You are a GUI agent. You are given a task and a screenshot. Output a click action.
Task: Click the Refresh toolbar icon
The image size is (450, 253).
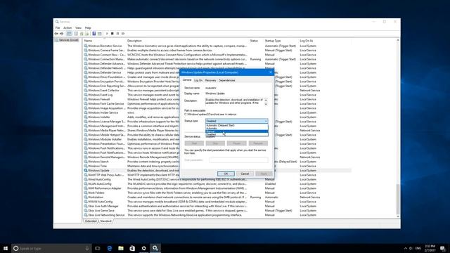tap(82, 34)
